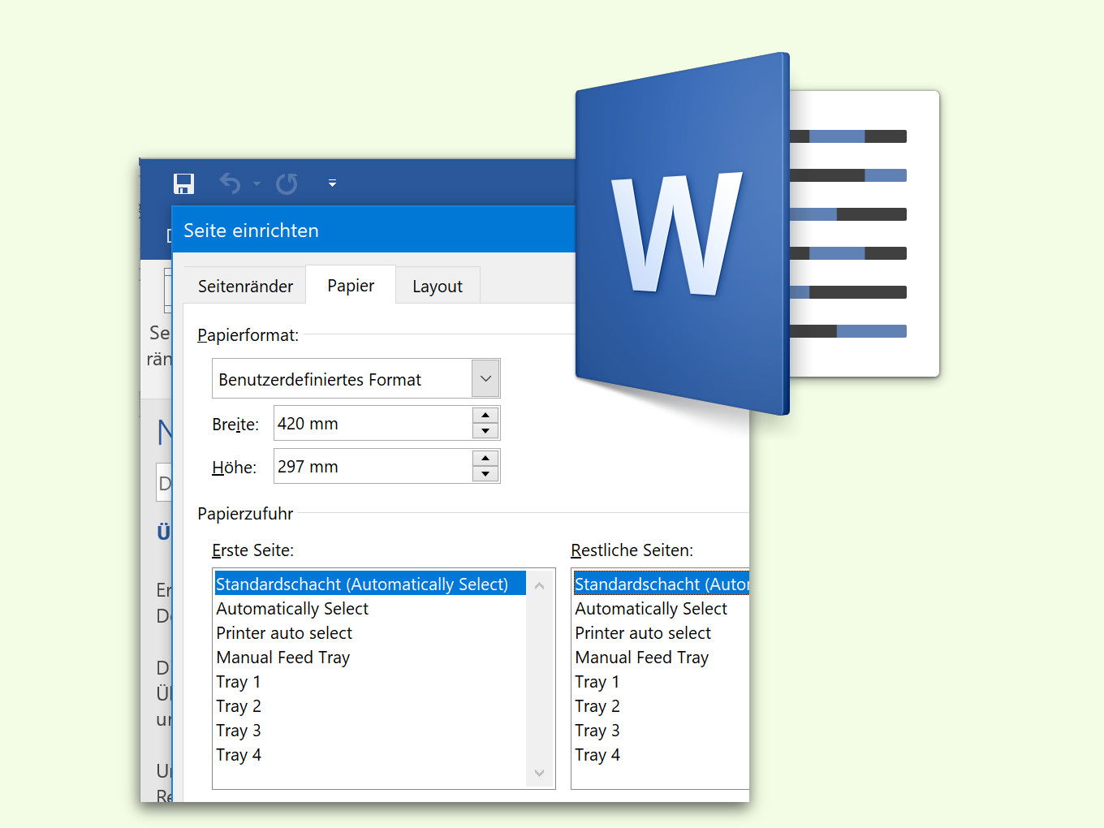Open the Layout tab
Image resolution: width=1104 pixels, height=828 pixels.
pyautogui.click(x=438, y=286)
